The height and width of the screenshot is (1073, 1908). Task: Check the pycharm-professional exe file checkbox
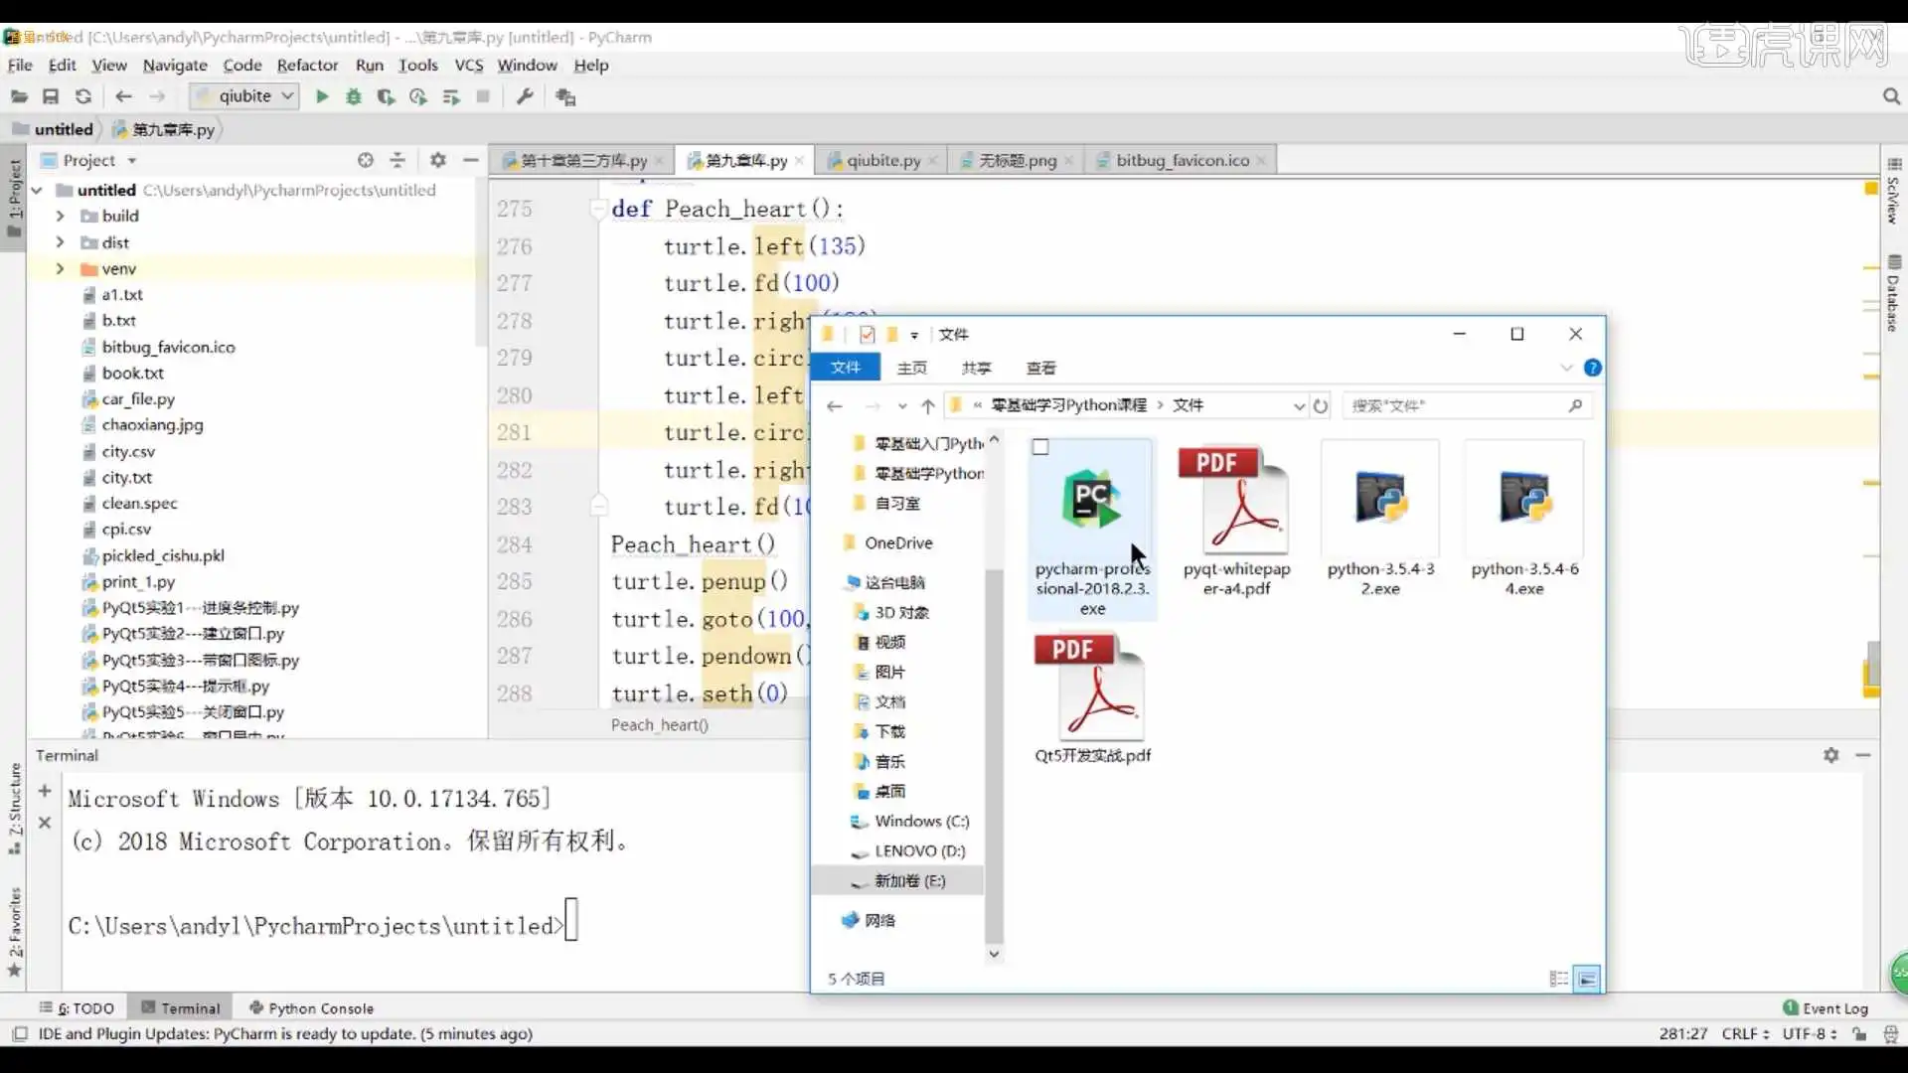pos(1040,447)
